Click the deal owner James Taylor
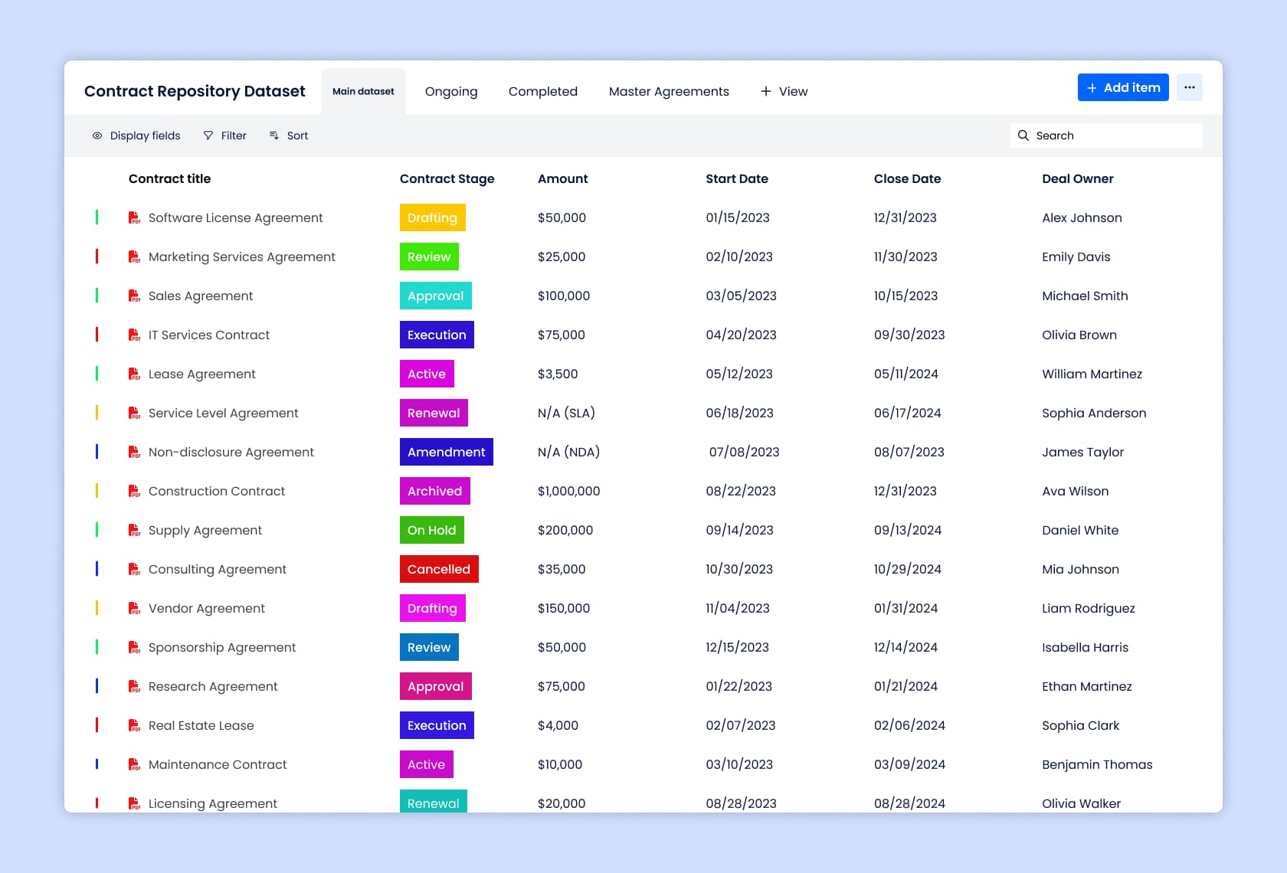 1082,452
